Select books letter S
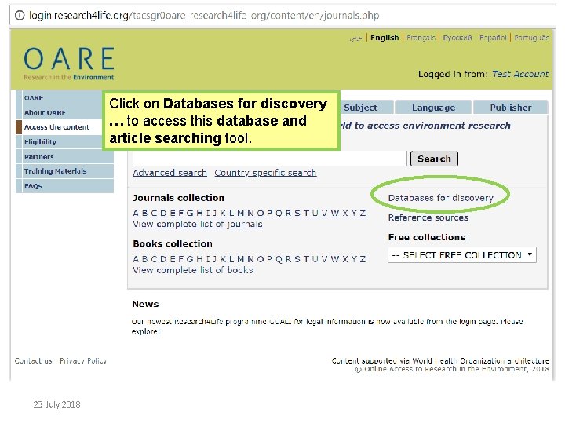Image resolution: width=565 pixels, height=424 pixels. [x=297, y=259]
